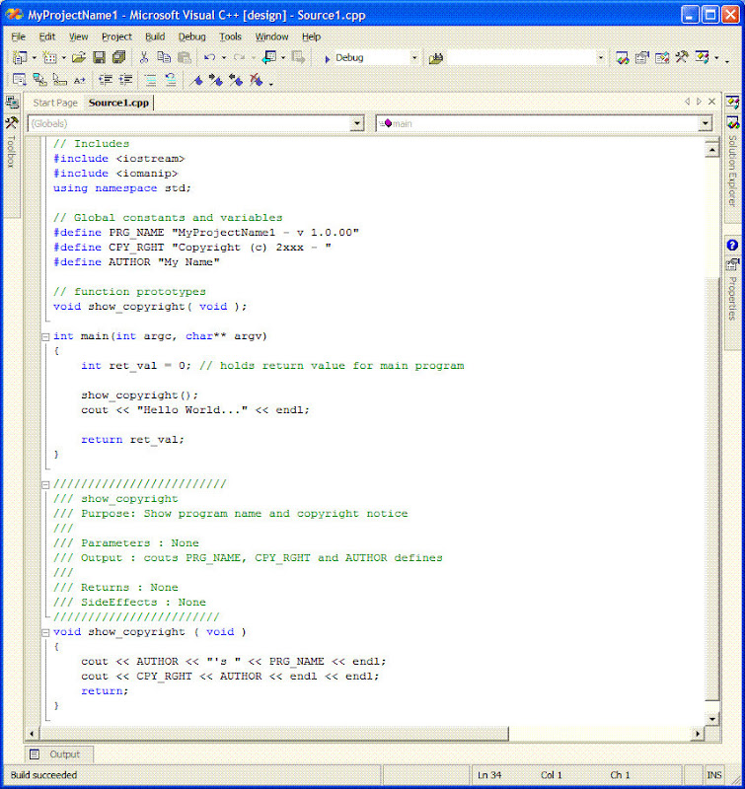745x789 pixels.
Task: Open the Output panel tab
Action: [x=59, y=754]
